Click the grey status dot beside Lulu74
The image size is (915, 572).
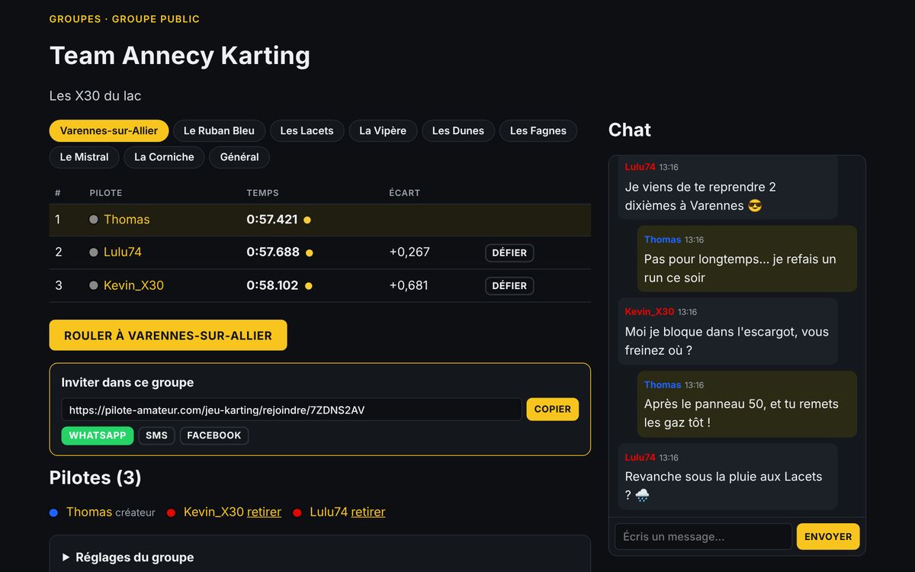point(94,252)
